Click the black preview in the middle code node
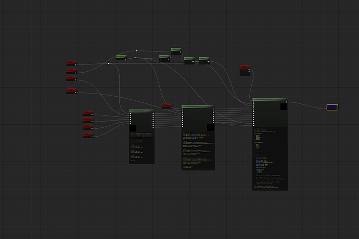 [211, 127]
